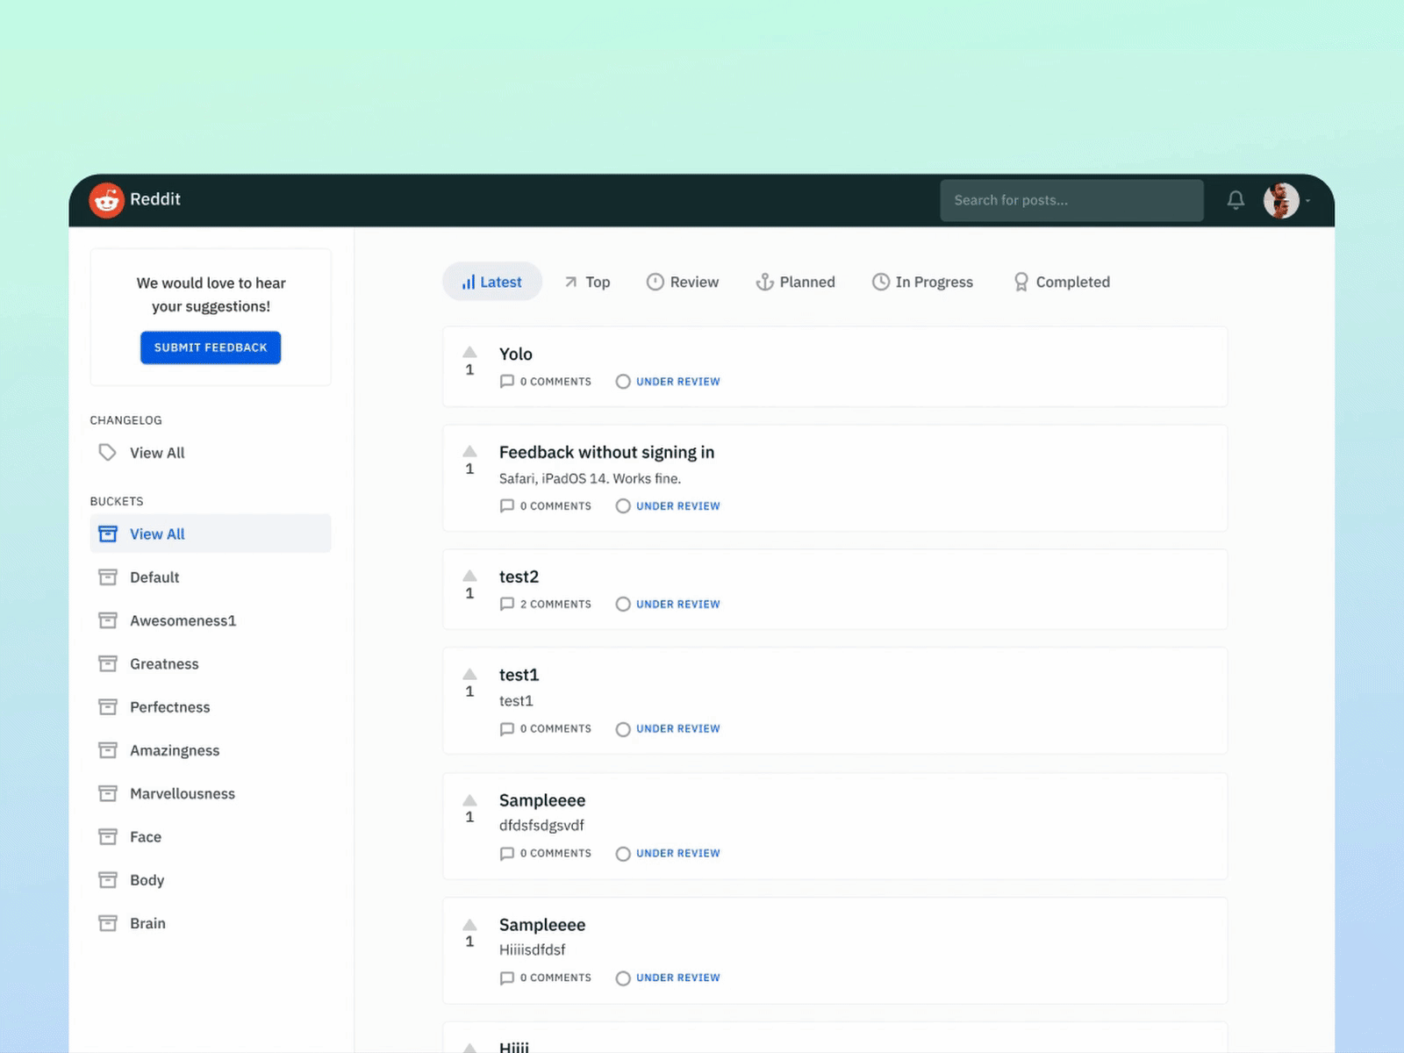Open the Yolo post title
The height and width of the screenshot is (1053, 1404).
pos(515,354)
